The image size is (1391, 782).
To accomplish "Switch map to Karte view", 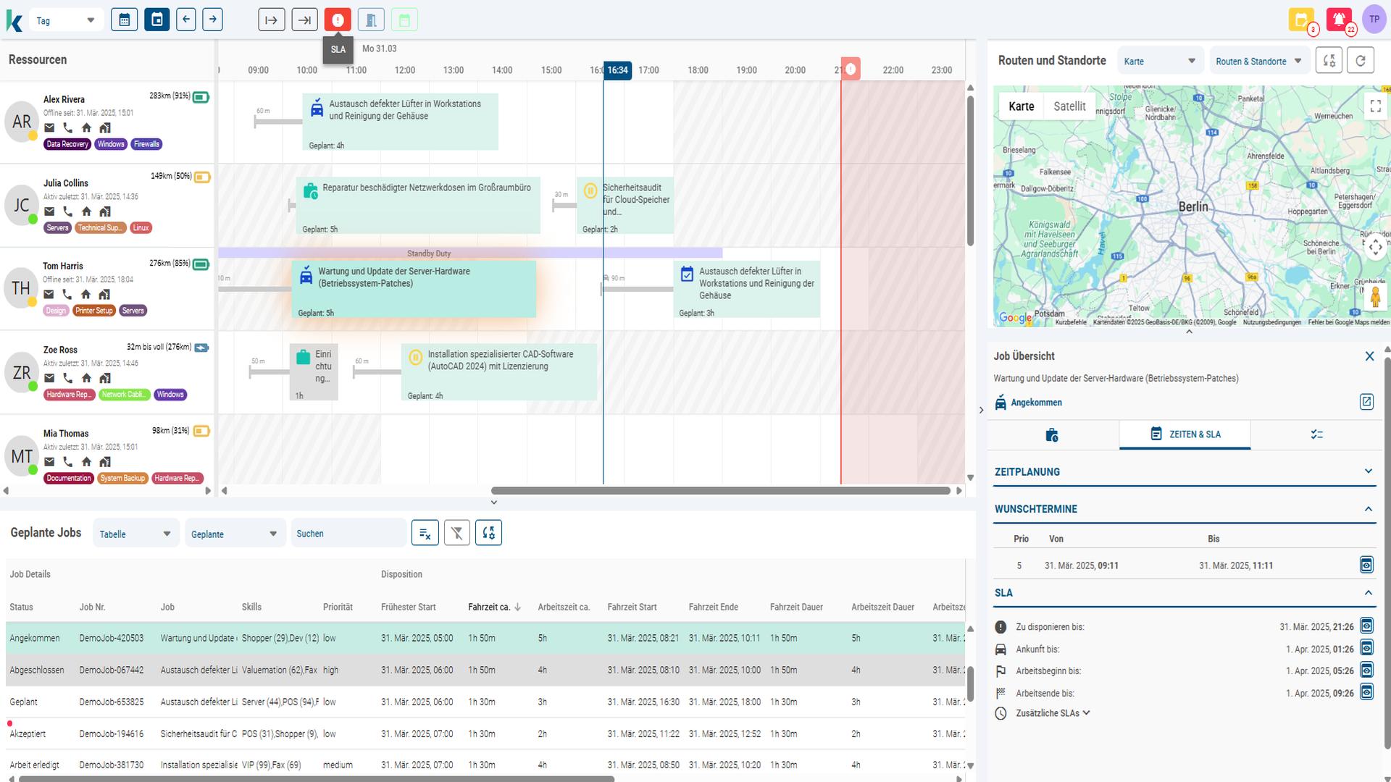I will tap(1021, 106).
